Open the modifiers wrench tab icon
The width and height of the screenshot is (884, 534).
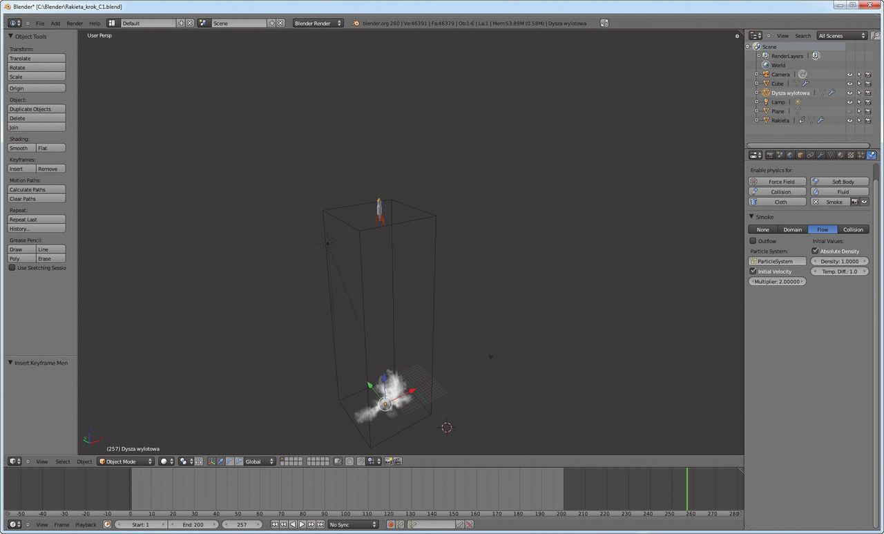820,155
